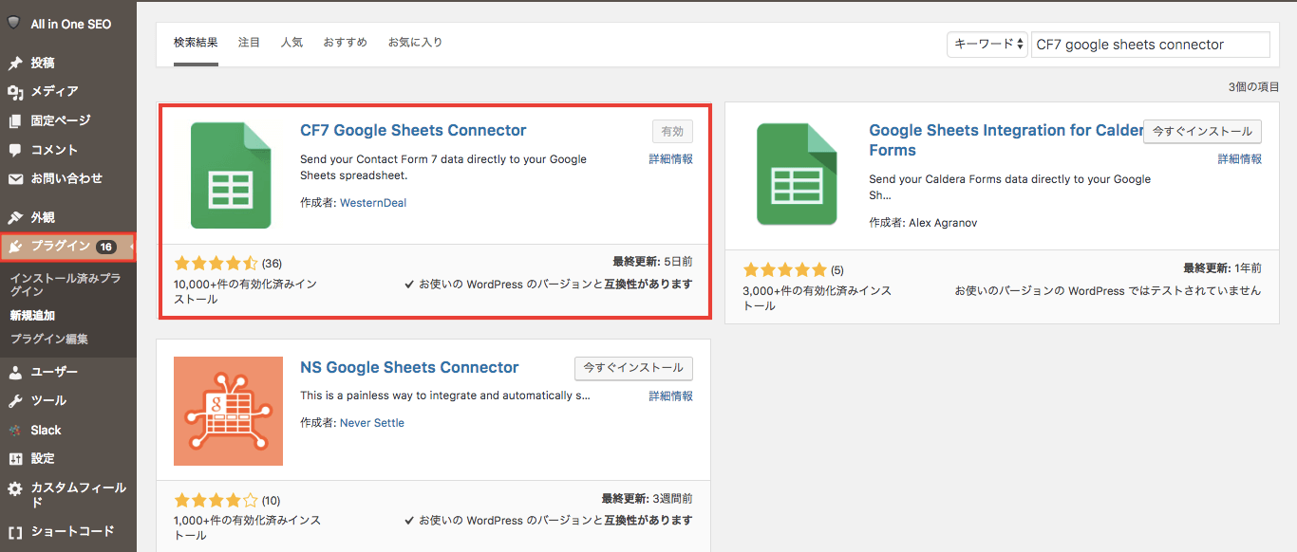Screen dimensions: 1297x552
Task: Click the plugin search input field
Action: click(x=1150, y=45)
